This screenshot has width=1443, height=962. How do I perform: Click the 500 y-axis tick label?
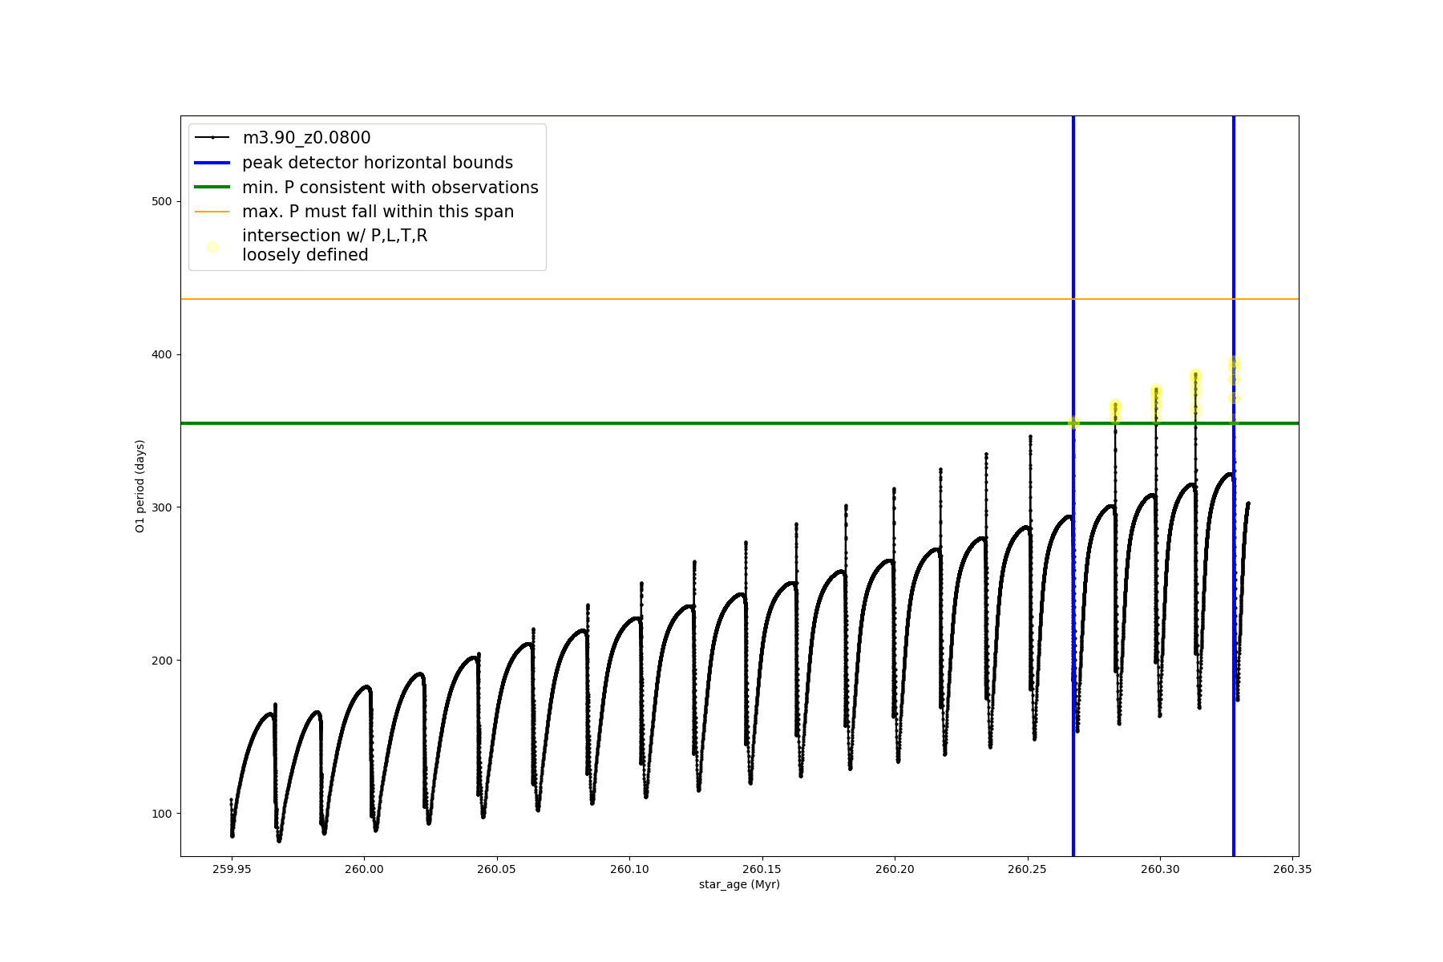point(161,201)
